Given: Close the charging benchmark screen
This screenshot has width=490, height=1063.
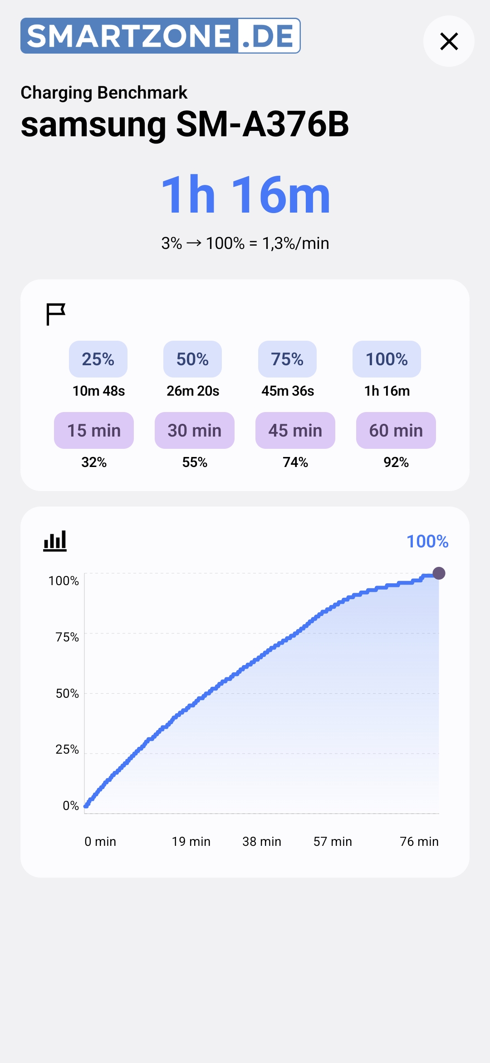Looking at the screenshot, I should coord(449,41).
